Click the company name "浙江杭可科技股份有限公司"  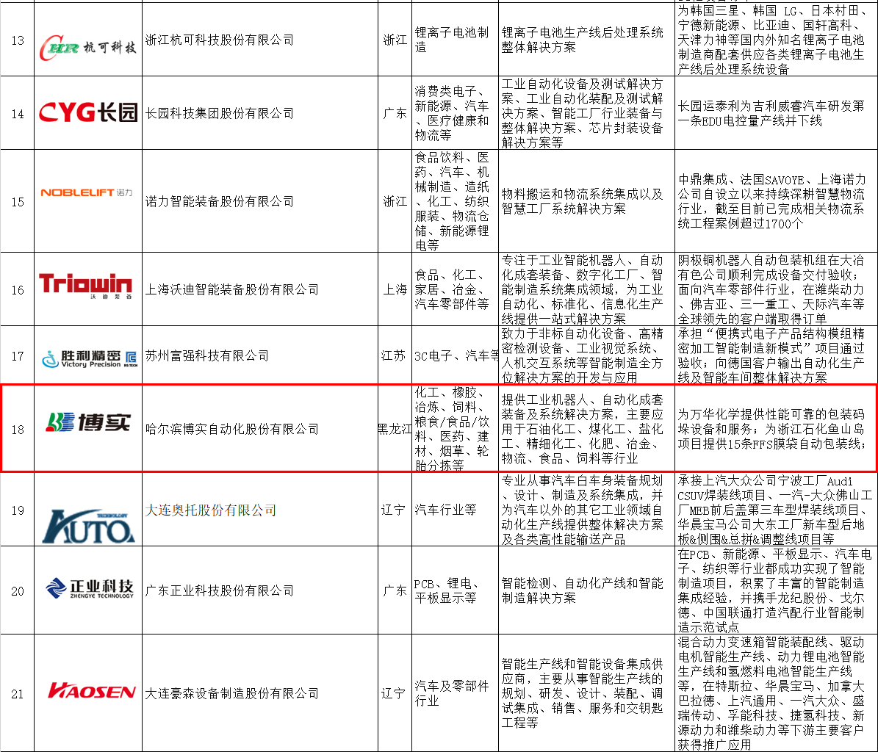pos(220,40)
